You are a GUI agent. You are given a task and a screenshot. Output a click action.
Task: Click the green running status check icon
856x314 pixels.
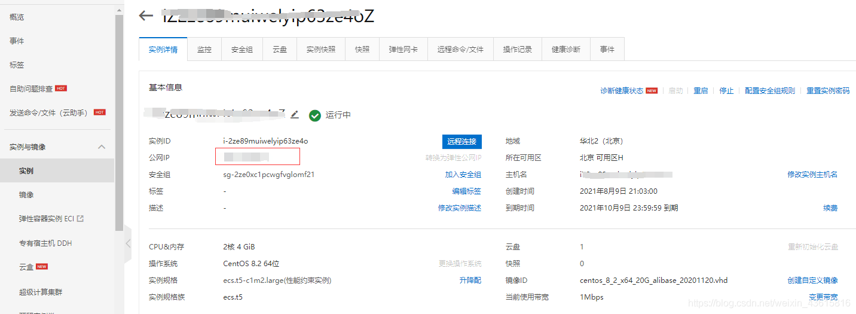(315, 115)
